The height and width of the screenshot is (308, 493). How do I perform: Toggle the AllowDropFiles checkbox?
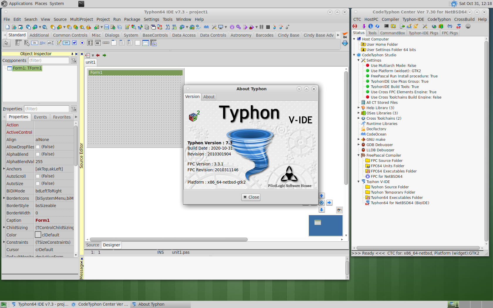(38, 147)
